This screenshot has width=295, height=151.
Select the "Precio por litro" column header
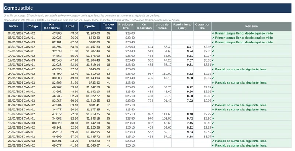pyautogui.click(x=126, y=26)
